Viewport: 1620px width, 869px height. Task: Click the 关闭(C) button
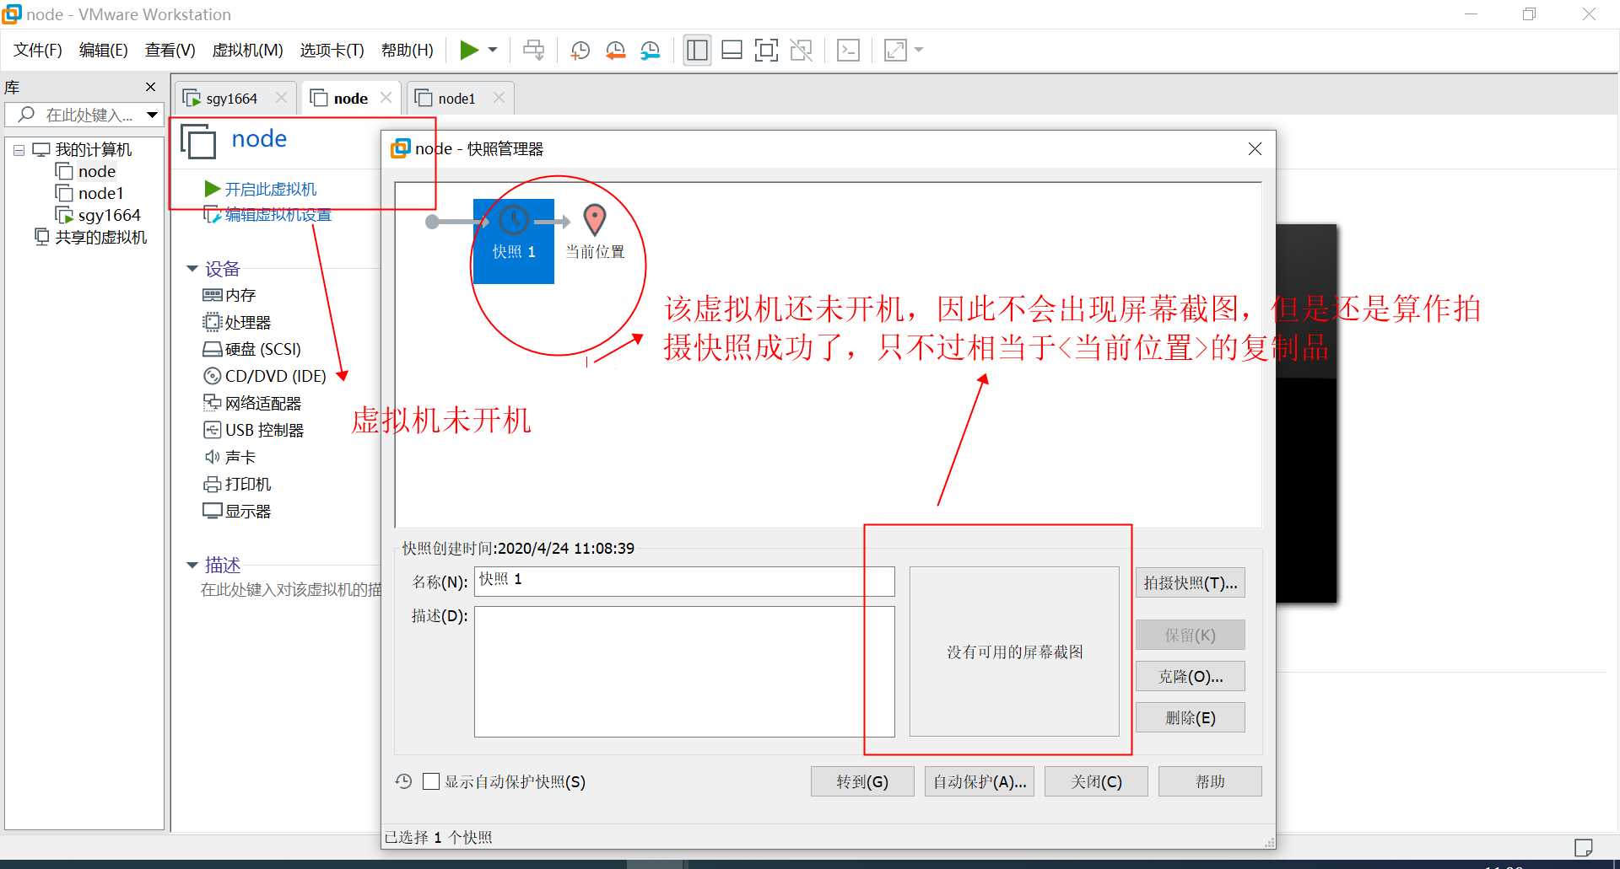pos(1096,781)
